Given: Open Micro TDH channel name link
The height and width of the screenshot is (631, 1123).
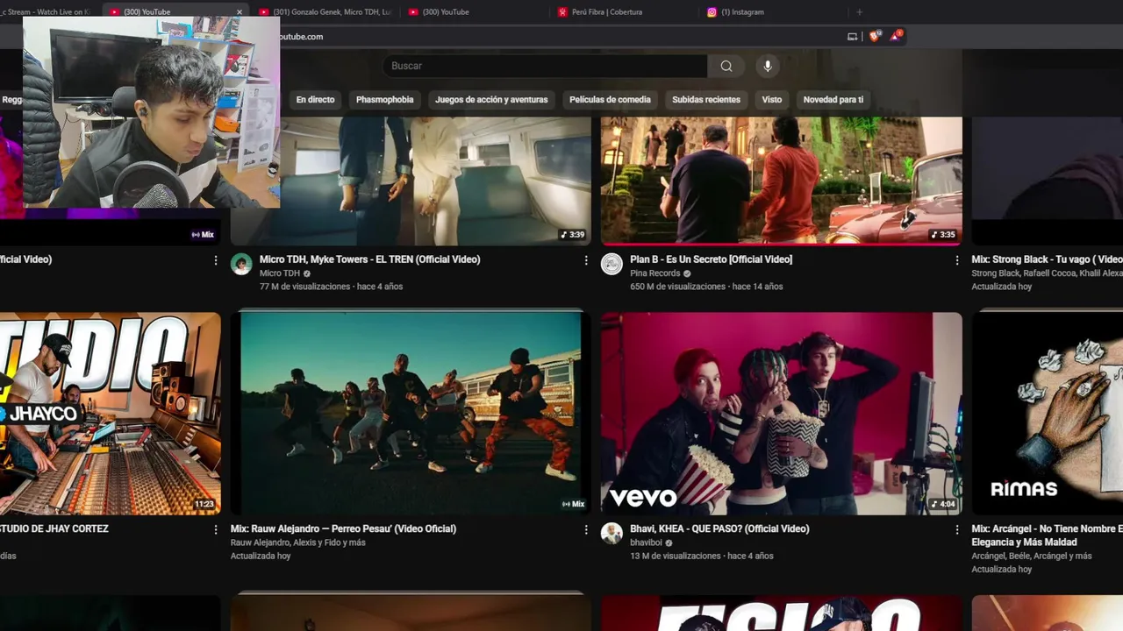Looking at the screenshot, I should 280,273.
